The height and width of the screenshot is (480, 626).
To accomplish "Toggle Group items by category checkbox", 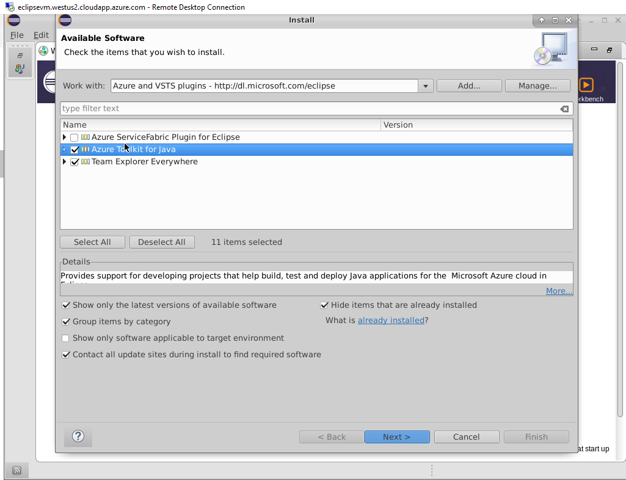I will [66, 322].
